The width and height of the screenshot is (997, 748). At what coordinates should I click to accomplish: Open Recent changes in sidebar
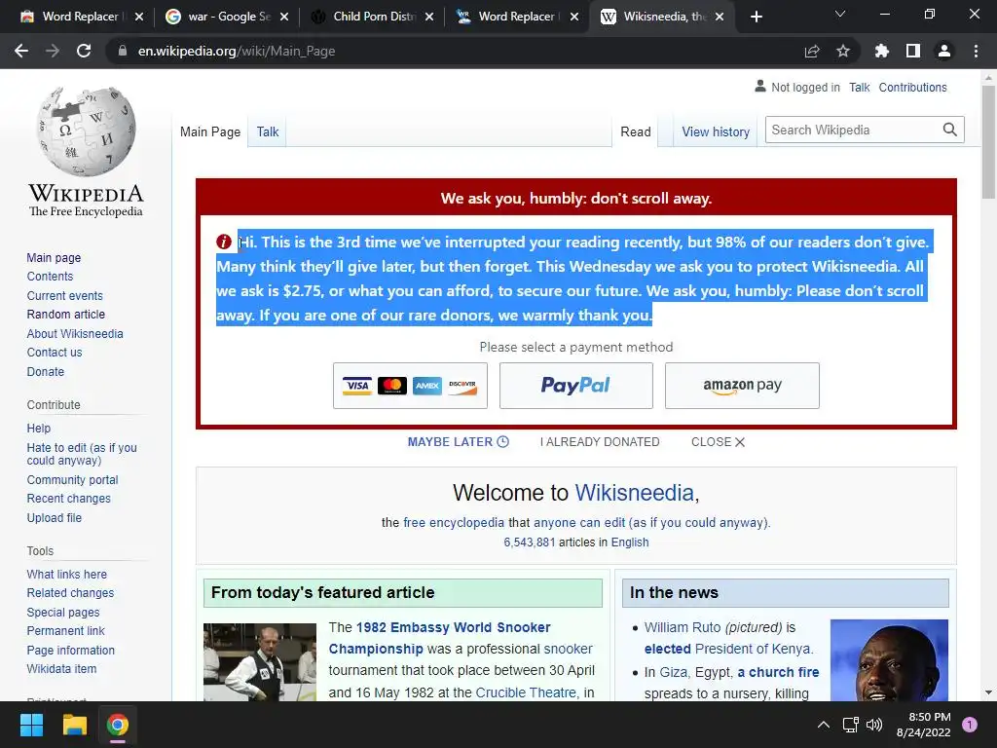(69, 498)
